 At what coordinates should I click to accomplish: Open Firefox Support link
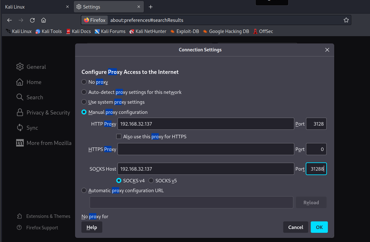coord(42,228)
